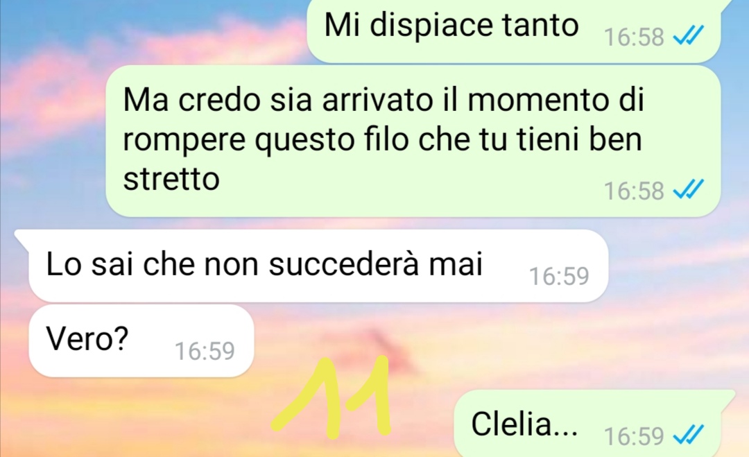
Task: Click the word "stretto" in the green bubble
Action: pos(171,179)
